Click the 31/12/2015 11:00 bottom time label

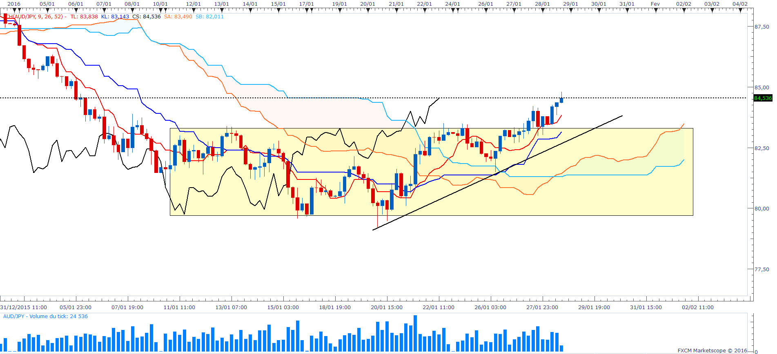click(24, 308)
